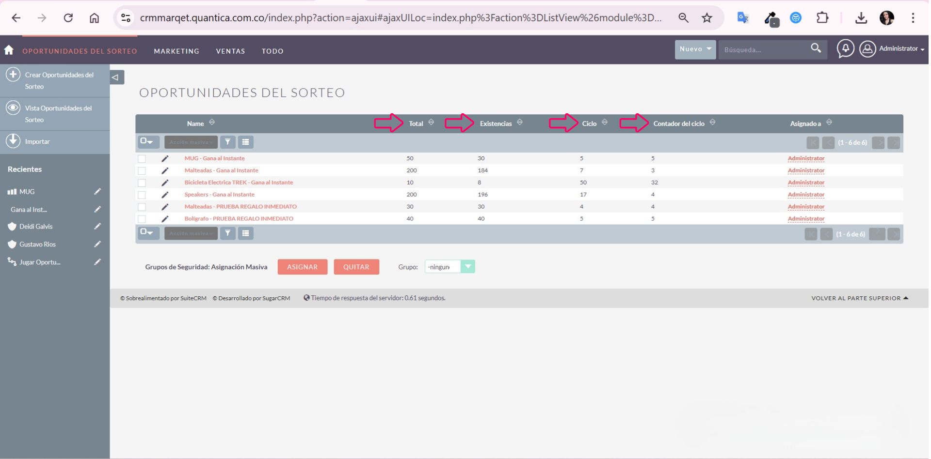This screenshot has width=931, height=459.
Task: Sort list by Total column arrows
Action: [x=431, y=122]
